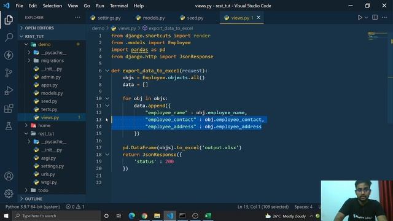
Task: Open the terminal window in the taskbar
Action: click(x=182, y=215)
